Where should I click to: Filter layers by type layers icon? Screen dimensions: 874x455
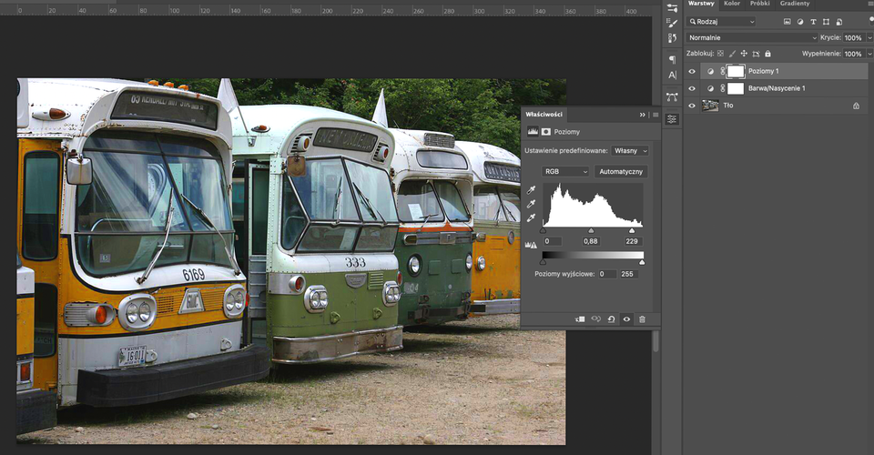813,22
